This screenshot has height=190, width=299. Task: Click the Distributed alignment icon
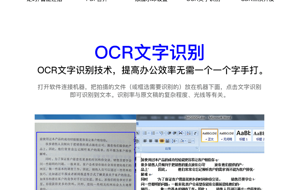[x=167, y=141]
